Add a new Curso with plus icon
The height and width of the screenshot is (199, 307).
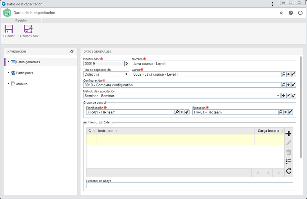tap(288, 74)
